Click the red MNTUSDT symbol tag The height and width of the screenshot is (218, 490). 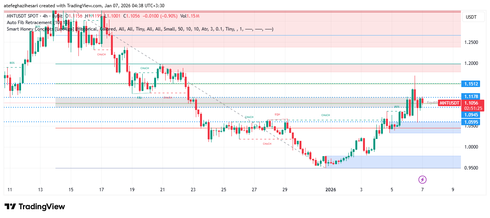tap(449, 103)
